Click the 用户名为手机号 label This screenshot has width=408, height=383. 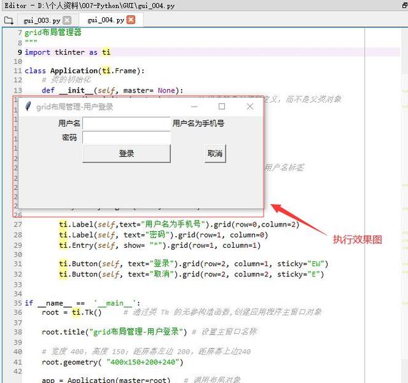[198, 123]
